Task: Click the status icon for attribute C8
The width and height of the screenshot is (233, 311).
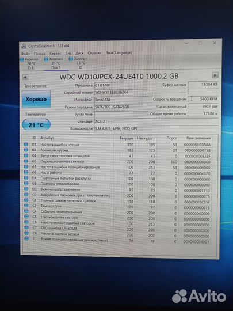Action: pos(26,233)
